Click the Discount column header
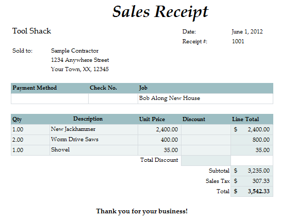The width and height of the screenshot is (281, 219). pyautogui.click(x=194, y=119)
